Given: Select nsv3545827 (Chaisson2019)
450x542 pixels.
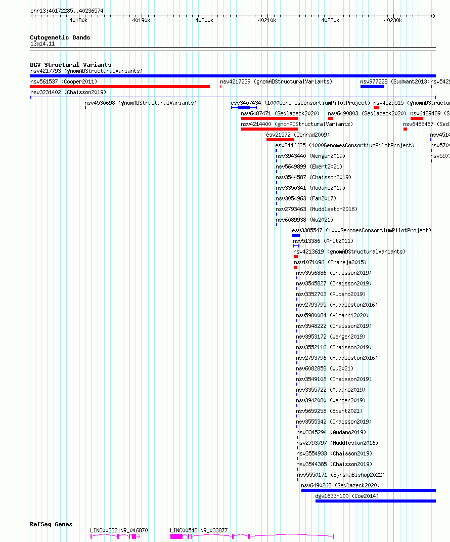Looking at the screenshot, I should (x=334, y=283).
